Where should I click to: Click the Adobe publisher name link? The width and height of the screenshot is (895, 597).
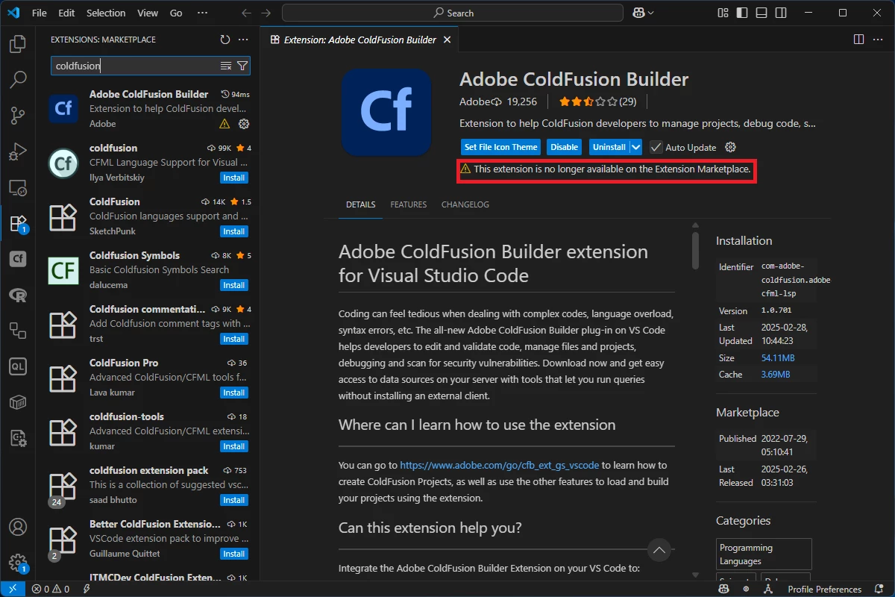pos(474,101)
